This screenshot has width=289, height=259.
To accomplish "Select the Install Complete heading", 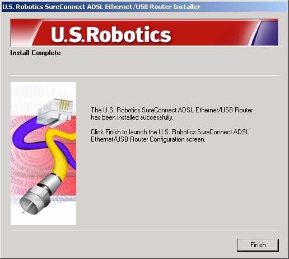I will click(x=35, y=53).
